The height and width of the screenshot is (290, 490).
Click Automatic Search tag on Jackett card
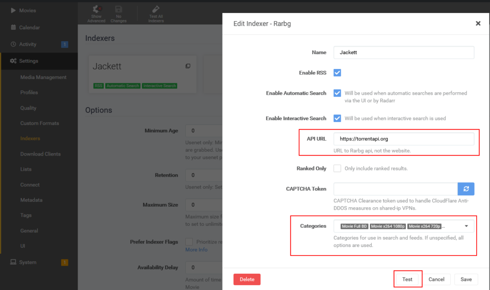[122, 86]
